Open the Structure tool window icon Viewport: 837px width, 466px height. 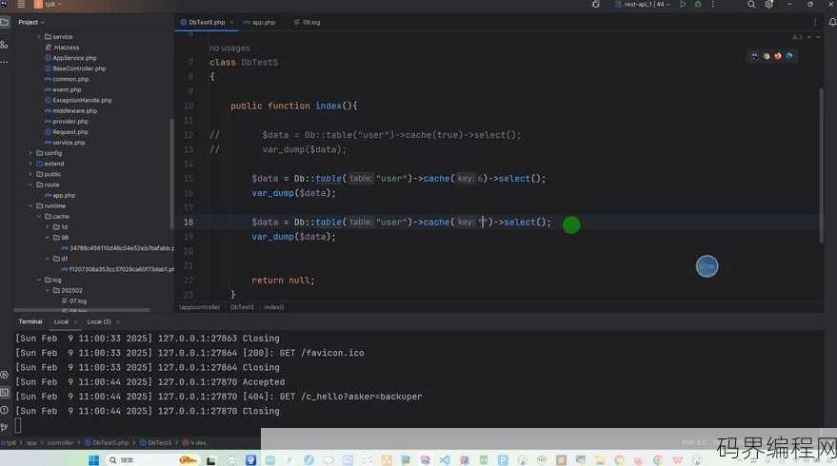(x=4, y=45)
